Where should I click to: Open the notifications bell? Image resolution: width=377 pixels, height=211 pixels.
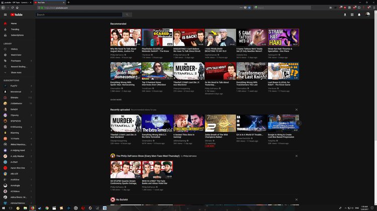359,15
